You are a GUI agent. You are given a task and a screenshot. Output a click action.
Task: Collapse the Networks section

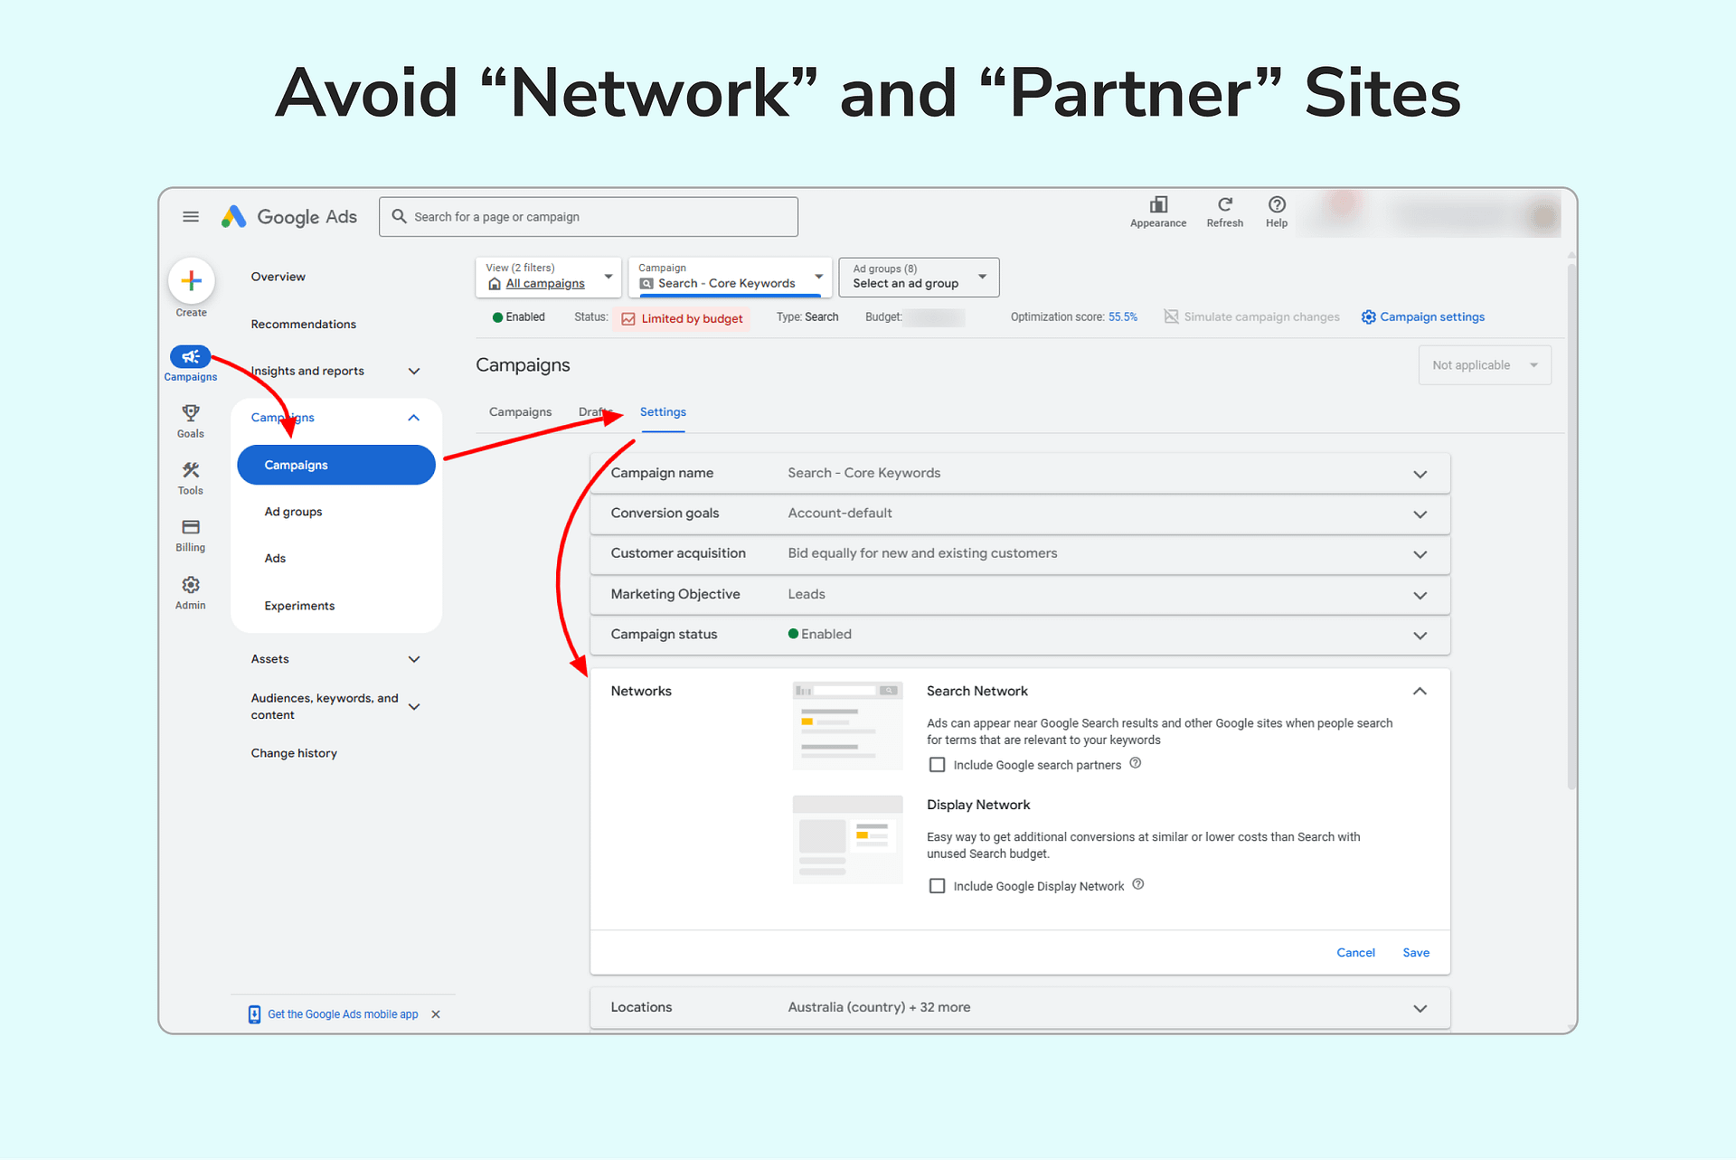(x=1420, y=691)
